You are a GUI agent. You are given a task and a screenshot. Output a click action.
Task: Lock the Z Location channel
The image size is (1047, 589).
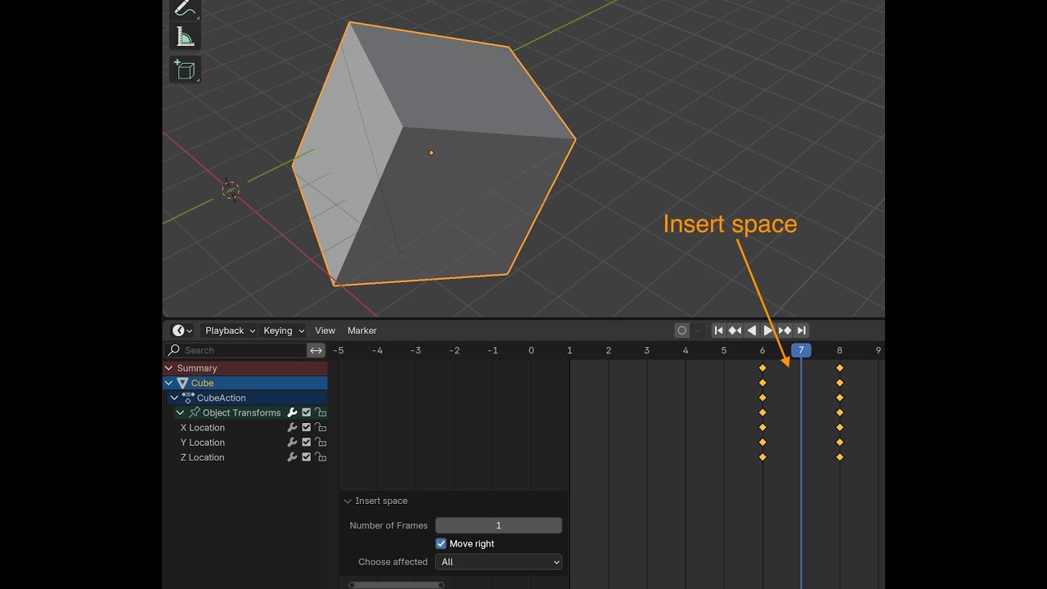click(321, 457)
